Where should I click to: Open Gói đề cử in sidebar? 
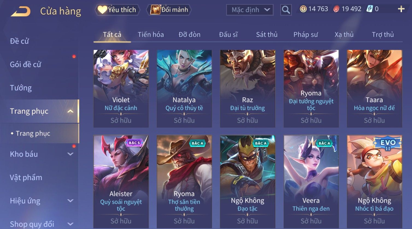pos(25,65)
